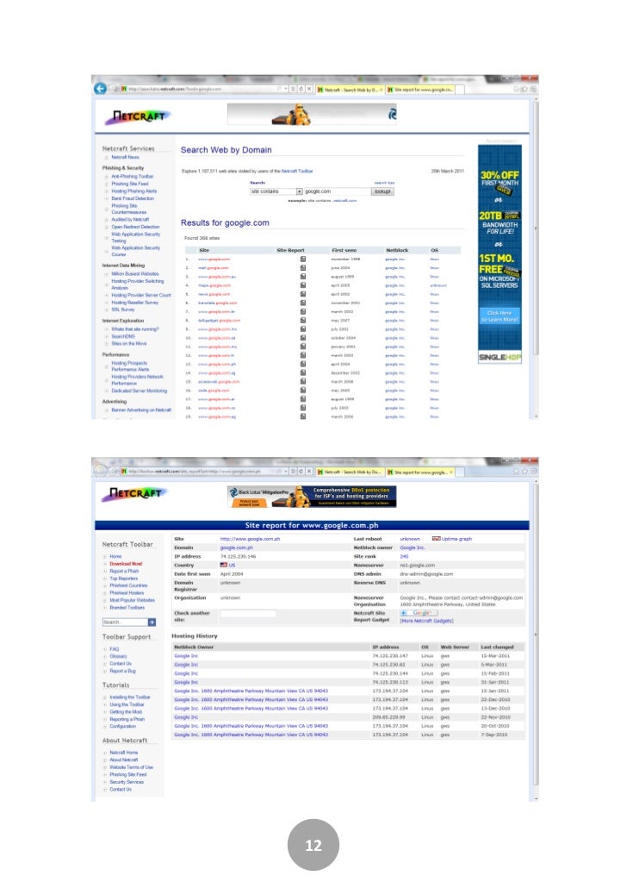627x888 pixels.
Task: Open the site report icon for translate.google.com
Action: click(303, 303)
